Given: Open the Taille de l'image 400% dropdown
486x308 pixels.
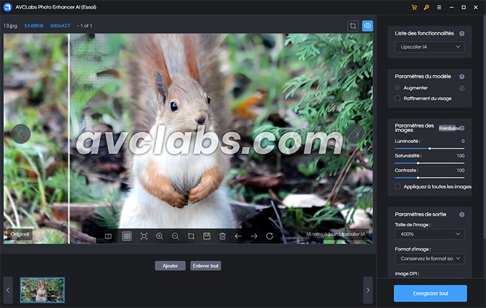Looking at the screenshot, I should pyautogui.click(x=429, y=235).
